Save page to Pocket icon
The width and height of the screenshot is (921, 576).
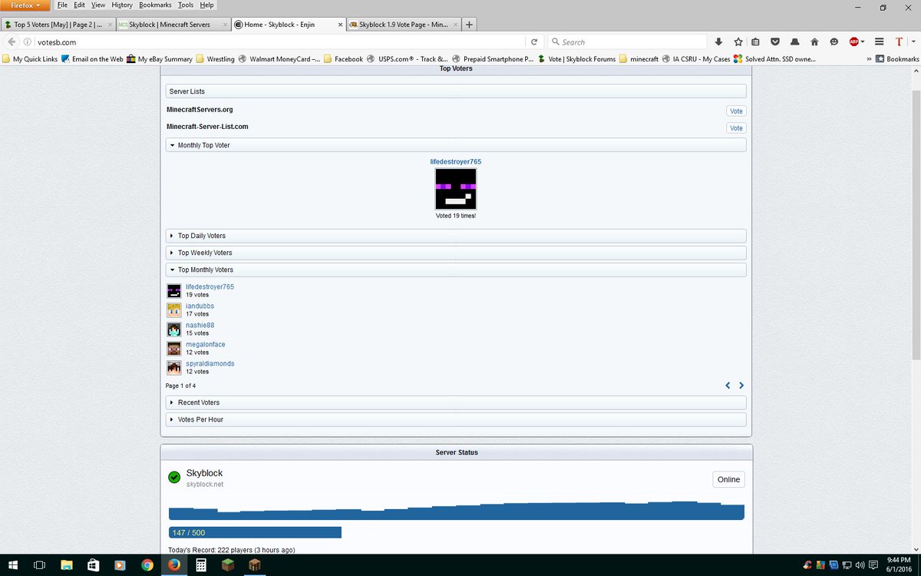point(775,42)
